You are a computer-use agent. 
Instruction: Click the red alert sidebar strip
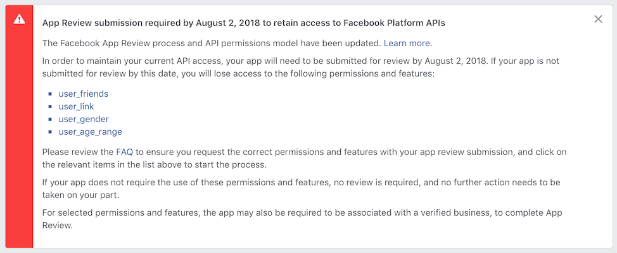pos(19,126)
